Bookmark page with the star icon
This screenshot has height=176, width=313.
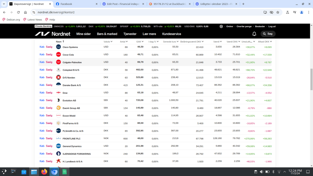pos(278,12)
